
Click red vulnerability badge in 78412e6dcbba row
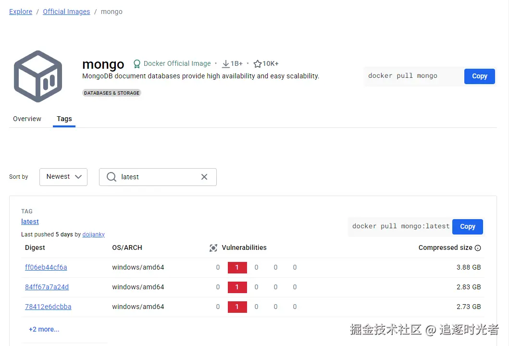(x=237, y=307)
